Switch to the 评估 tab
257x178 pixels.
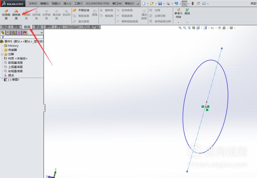click(x=60, y=27)
